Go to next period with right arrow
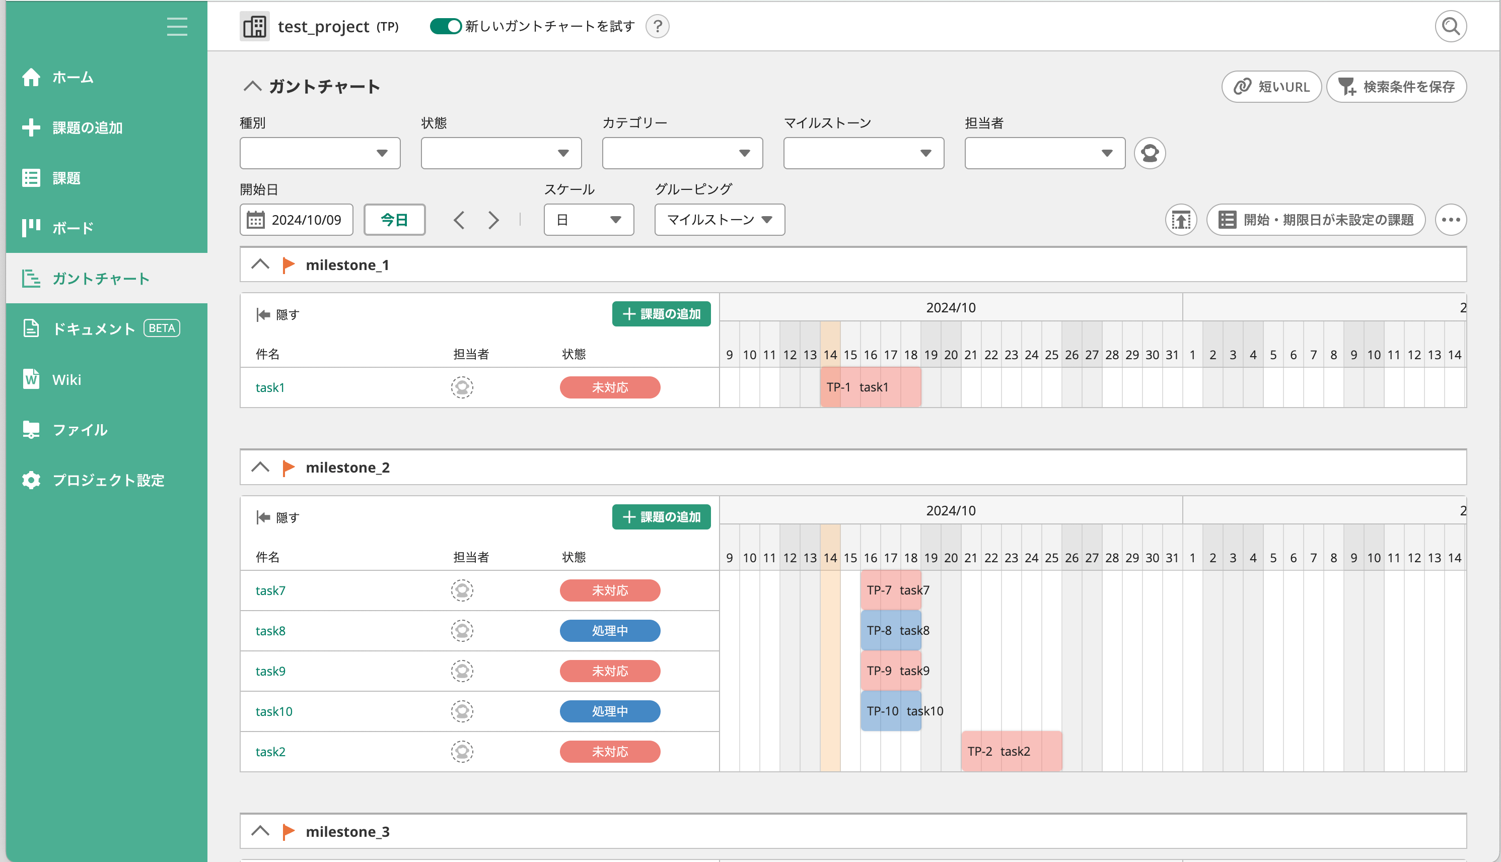Image resolution: width=1501 pixels, height=862 pixels. click(x=493, y=220)
